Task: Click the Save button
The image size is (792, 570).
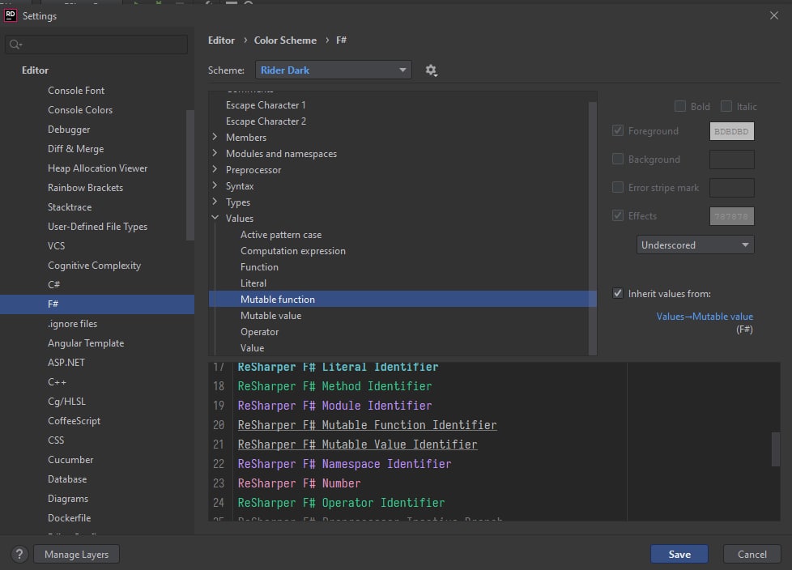Action: 679,554
